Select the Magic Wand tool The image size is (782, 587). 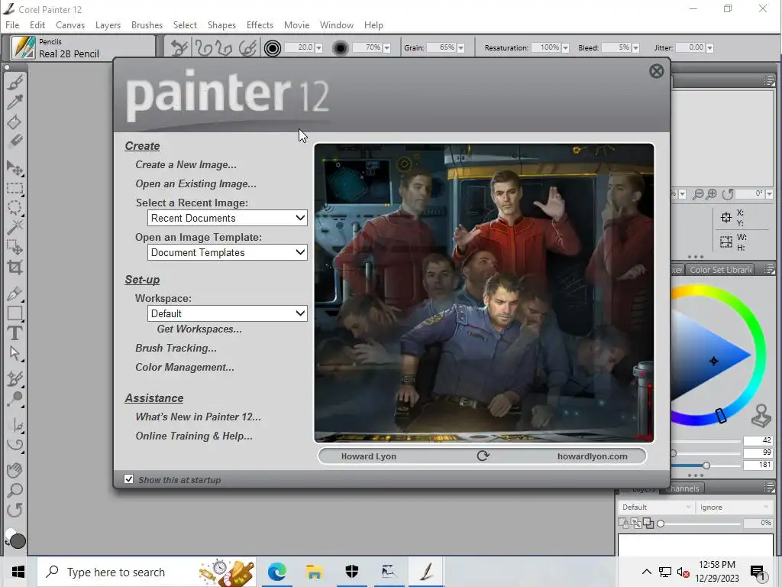[x=15, y=226]
